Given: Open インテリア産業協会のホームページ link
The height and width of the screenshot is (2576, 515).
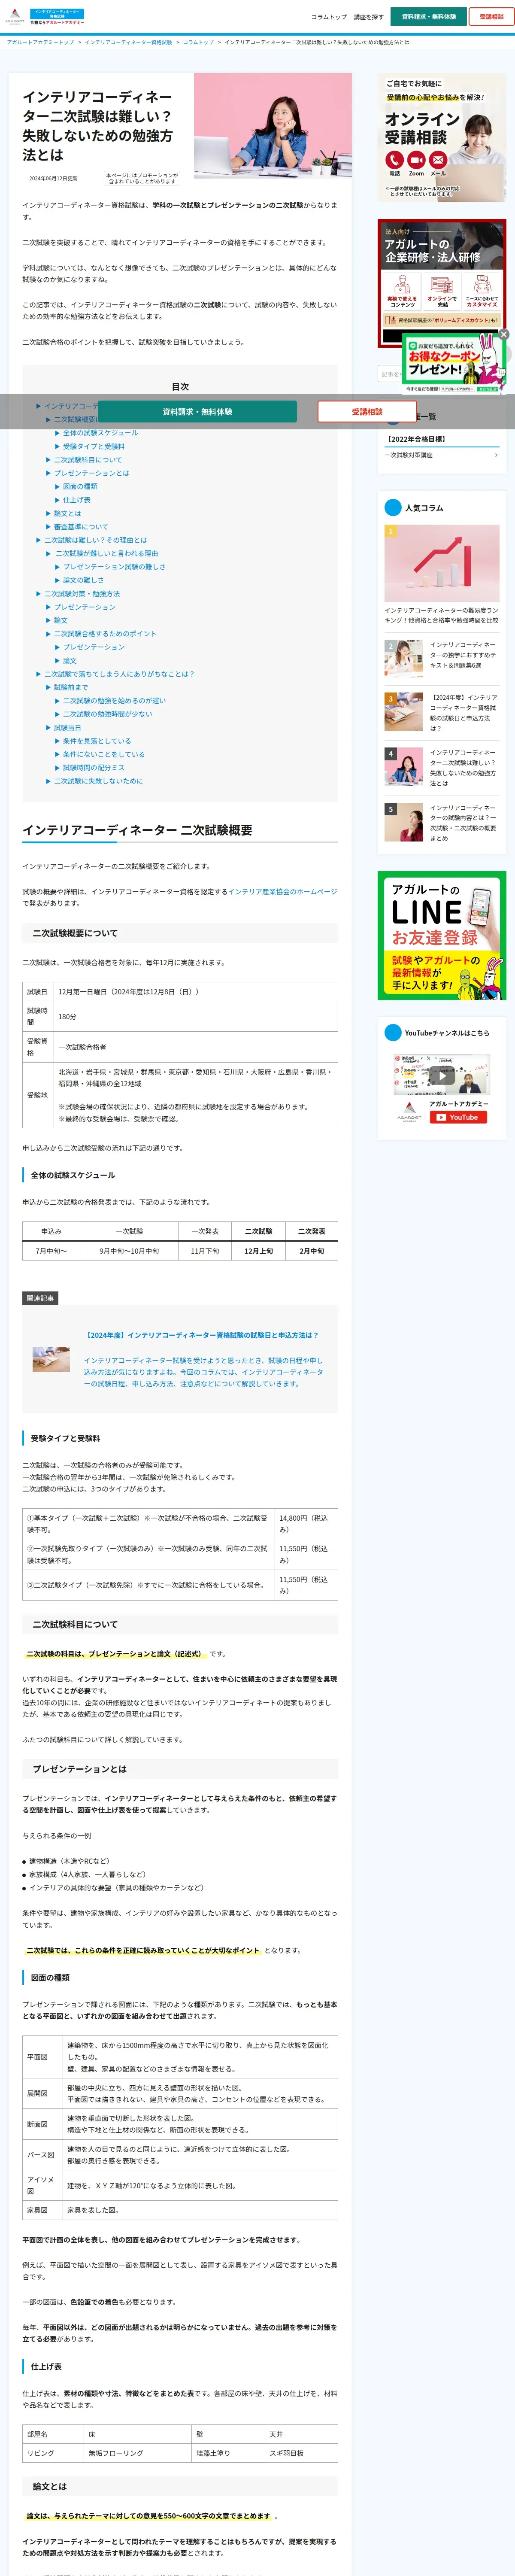Looking at the screenshot, I should point(282,891).
